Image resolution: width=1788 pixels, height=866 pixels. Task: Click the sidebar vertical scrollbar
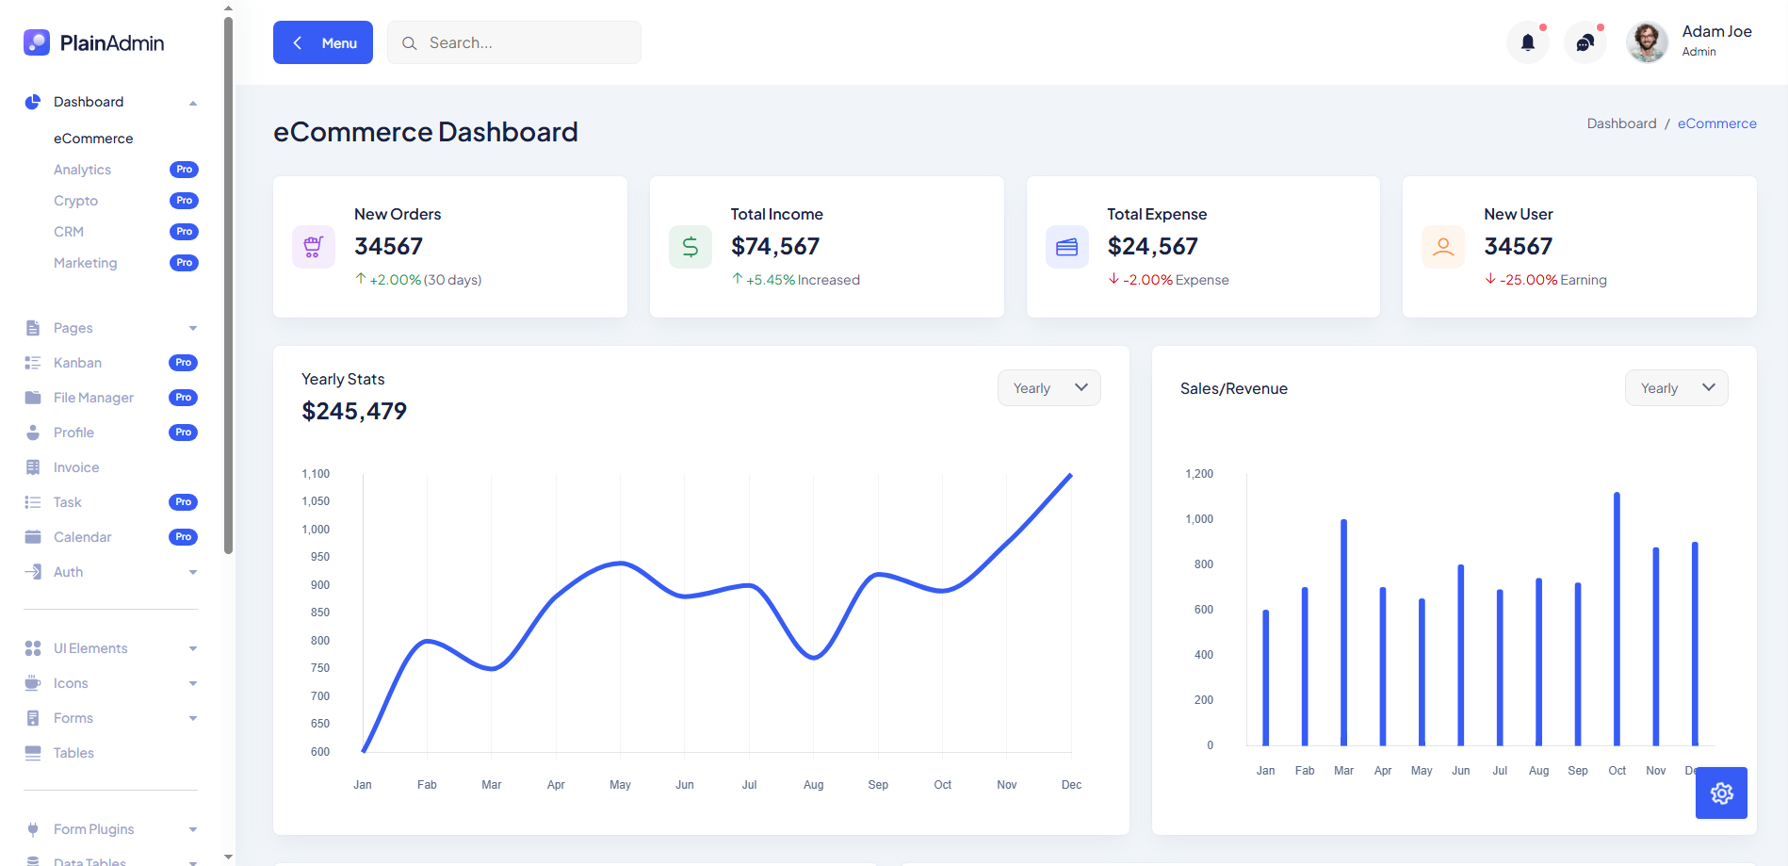point(228,286)
